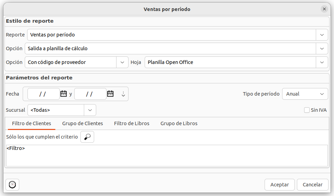The height and width of the screenshot is (196, 334).
Task: Close the Ventas por período dialog
Action: tap(324, 9)
